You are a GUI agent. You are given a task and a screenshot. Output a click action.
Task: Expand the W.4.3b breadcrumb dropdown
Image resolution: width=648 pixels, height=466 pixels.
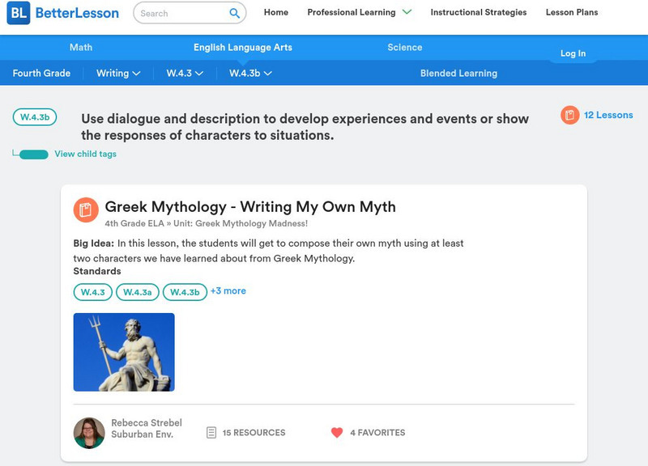250,73
